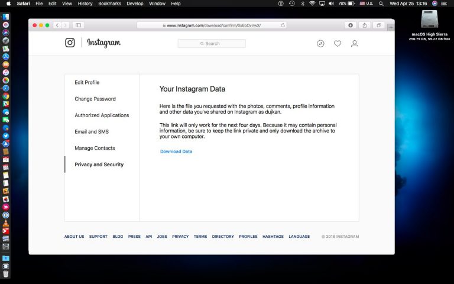Open iTunes from the Dock
Screen dimensions: 454x284
click(6, 72)
